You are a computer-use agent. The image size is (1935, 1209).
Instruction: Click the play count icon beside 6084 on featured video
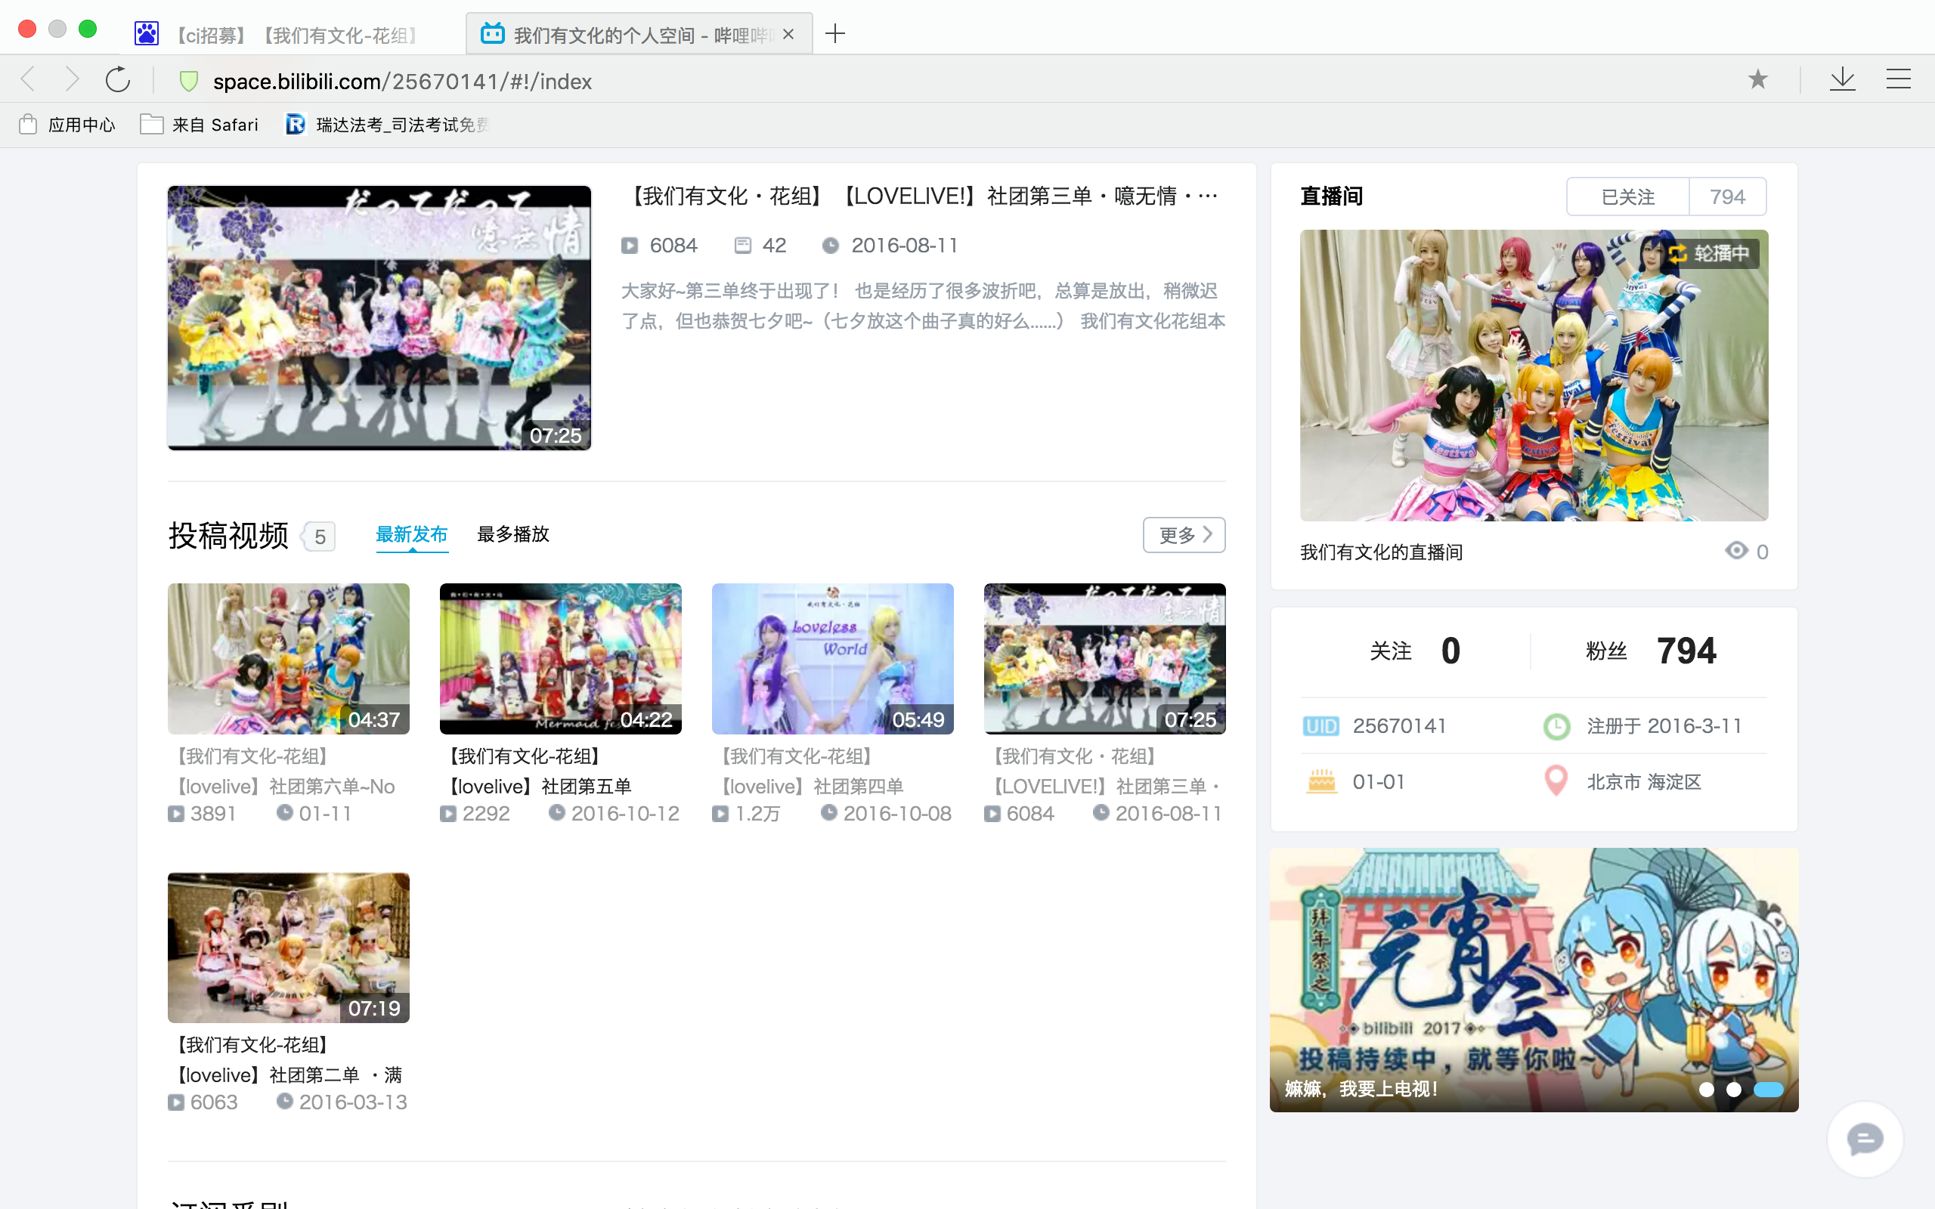[x=630, y=246]
